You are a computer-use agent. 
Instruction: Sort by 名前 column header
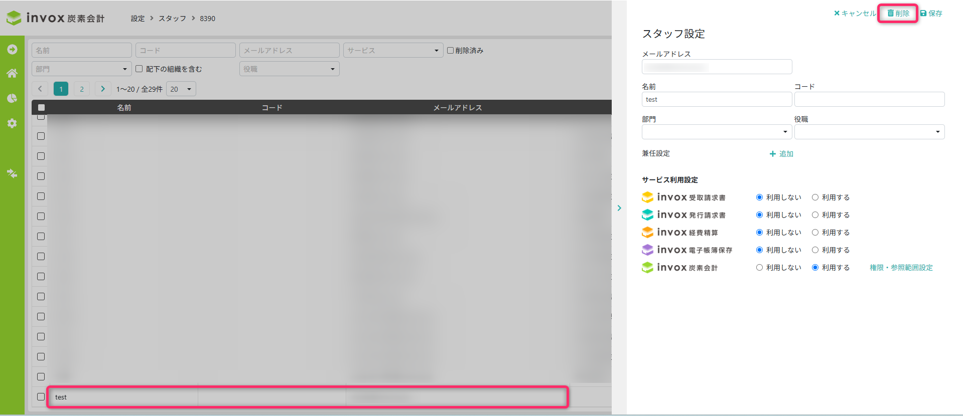click(124, 107)
